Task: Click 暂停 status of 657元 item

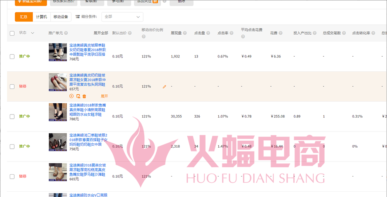Action: [23, 87]
